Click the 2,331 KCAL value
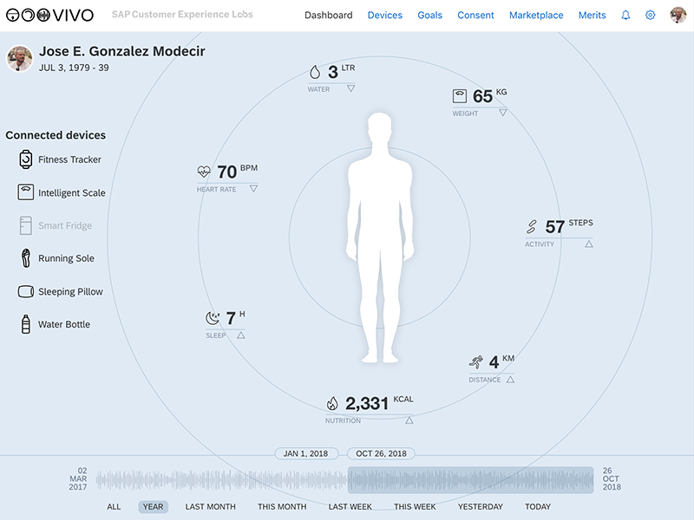This screenshot has height=520, width=694. coord(379,403)
